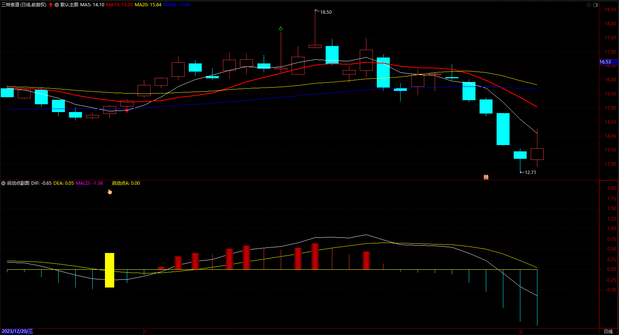The height and width of the screenshot is (335, 619).
Task: Click the 2023/12/20/三 date label
Action: pos(17,331)
